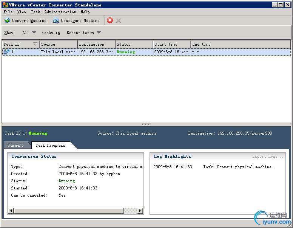The image size is (293, 228).
Task: Maximize the Converter window
Action: [x=281, y=5]
